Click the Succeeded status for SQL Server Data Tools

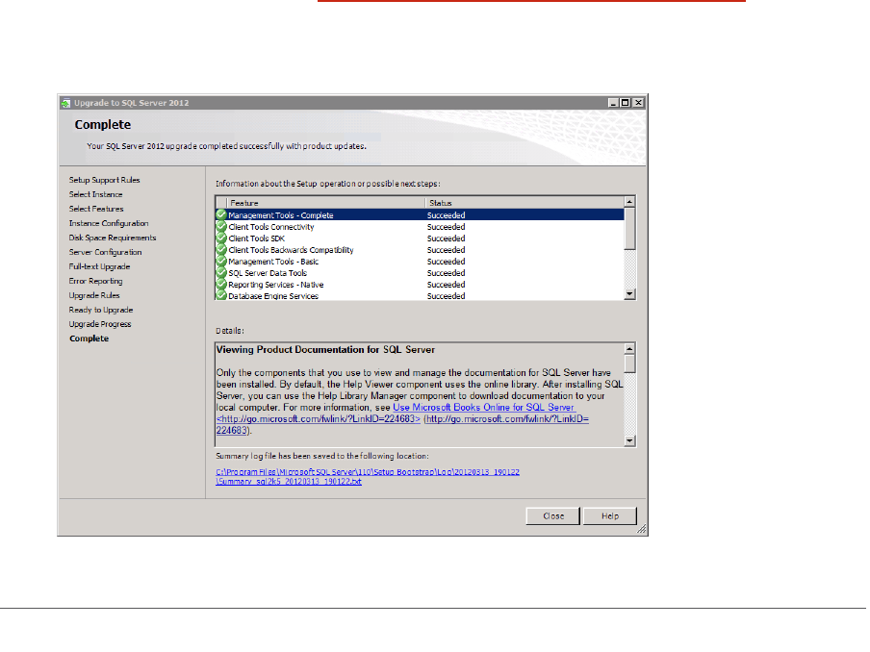pos(447,273)
